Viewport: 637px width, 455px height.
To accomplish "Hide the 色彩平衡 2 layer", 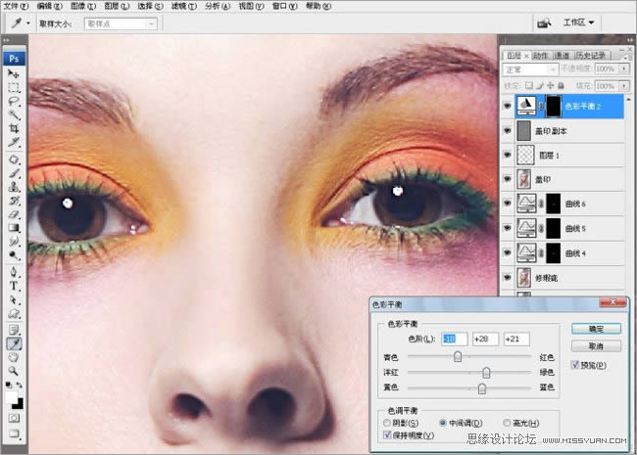I will 508,107.
